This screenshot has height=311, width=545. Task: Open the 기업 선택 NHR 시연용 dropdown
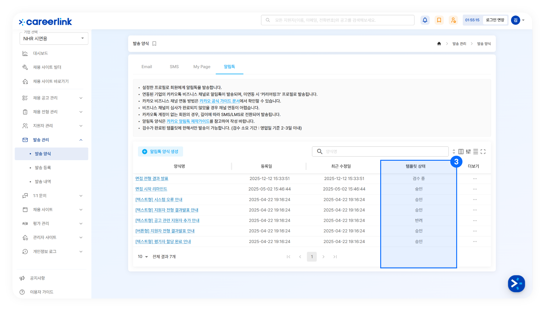pyautogui.click(x=54, y=38)
